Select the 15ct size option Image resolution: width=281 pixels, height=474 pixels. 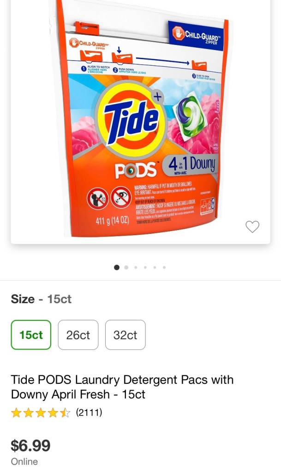point(31,335)
